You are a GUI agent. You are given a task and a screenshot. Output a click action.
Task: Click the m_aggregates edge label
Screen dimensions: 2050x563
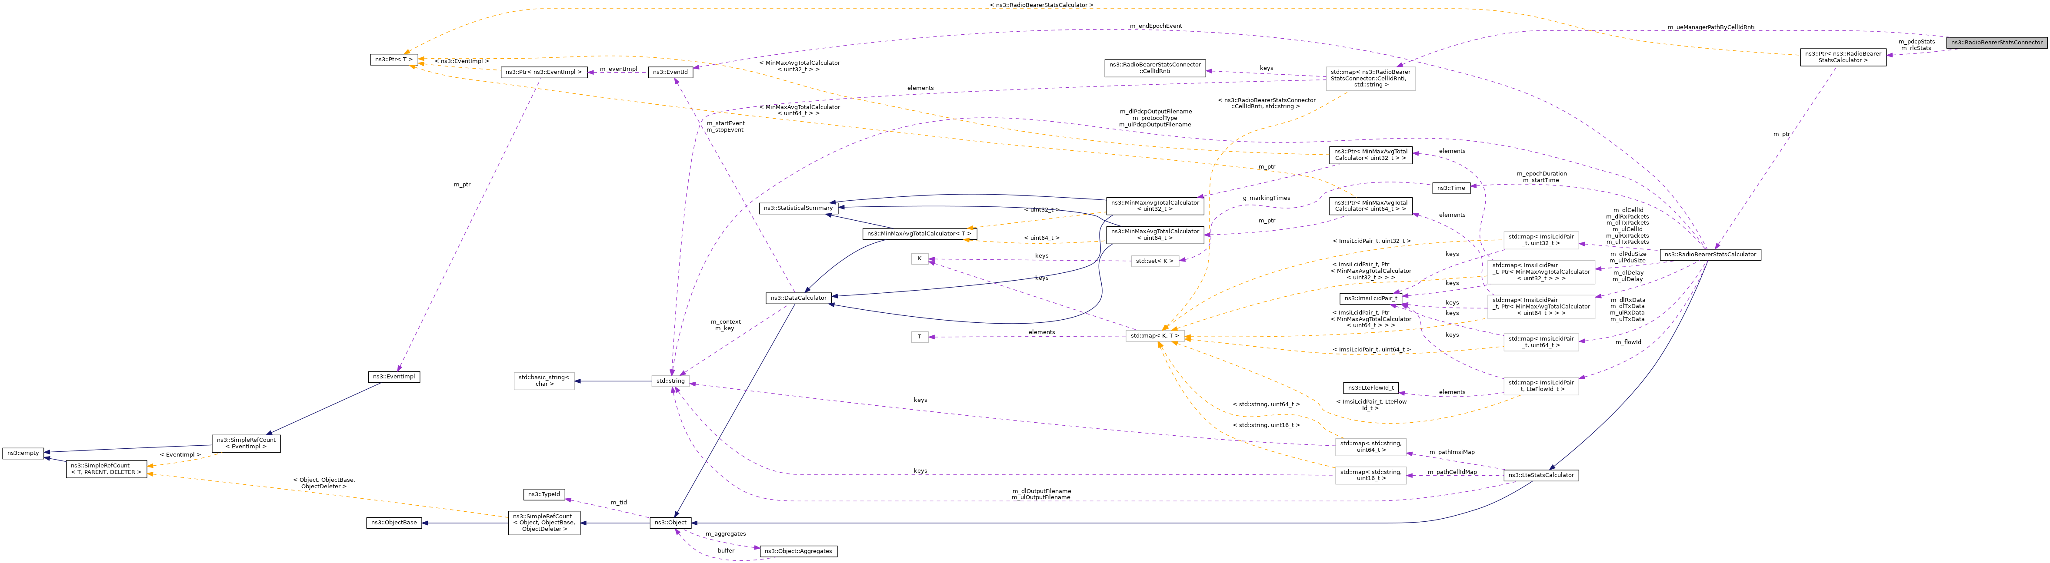pos(726,534)
